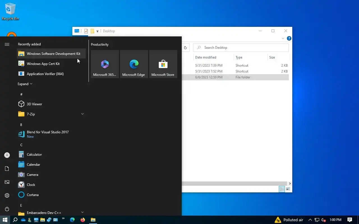Click the Start menu app list scrollbar

[x=89, y=61]
